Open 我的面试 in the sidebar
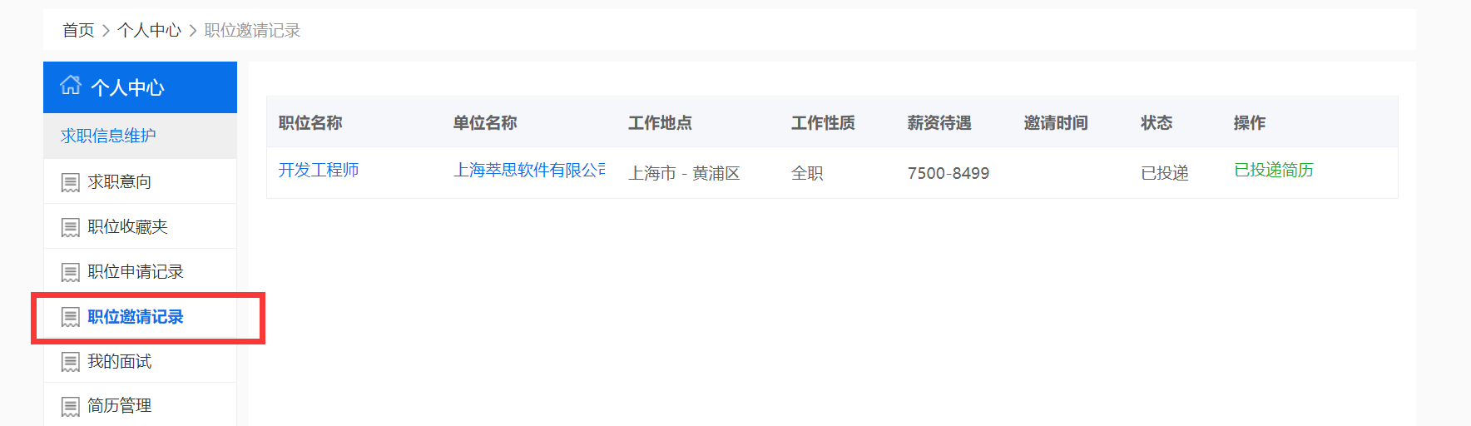 click(x=140, y=361)
